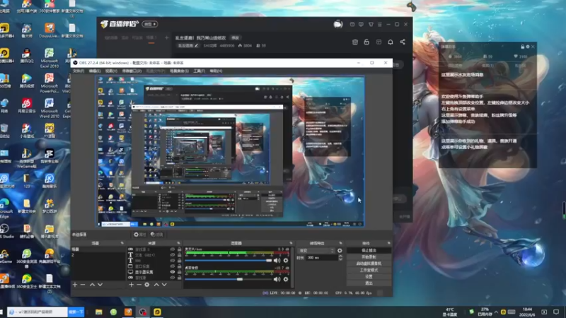Open OBS 设置 button in controls
The width and height of the screenshot is (566, 318).
pos(369,276)
